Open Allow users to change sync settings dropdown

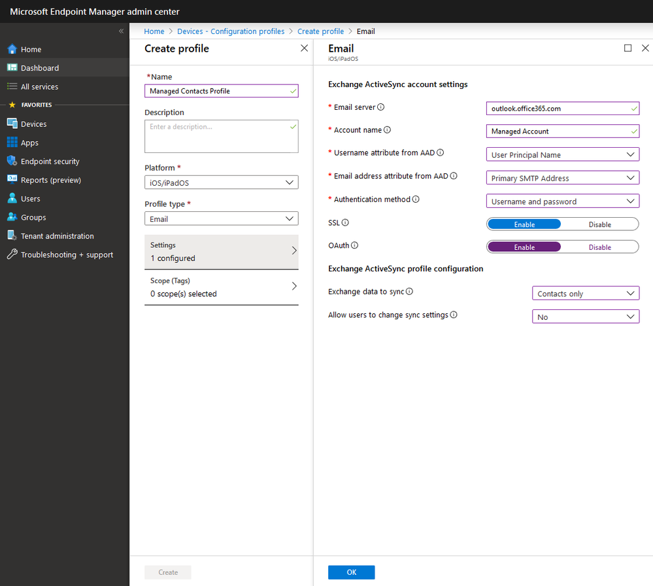(586, 317)
